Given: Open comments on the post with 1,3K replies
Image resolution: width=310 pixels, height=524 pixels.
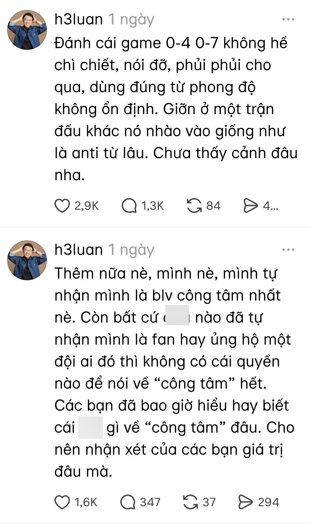Looking at the screenshot, I should (x=129, y=206).
